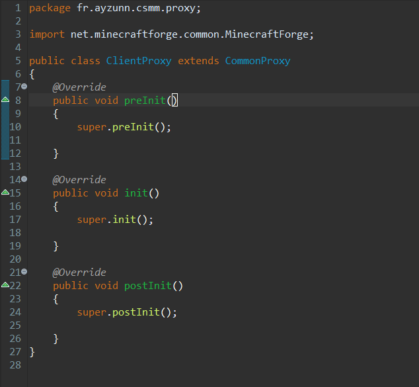Collapse the preInit method at line 7
The height and width of the screenshot is (387, 419).
pos(24,87)
